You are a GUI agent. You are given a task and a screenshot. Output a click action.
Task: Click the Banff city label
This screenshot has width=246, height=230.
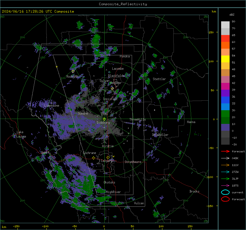45,153
